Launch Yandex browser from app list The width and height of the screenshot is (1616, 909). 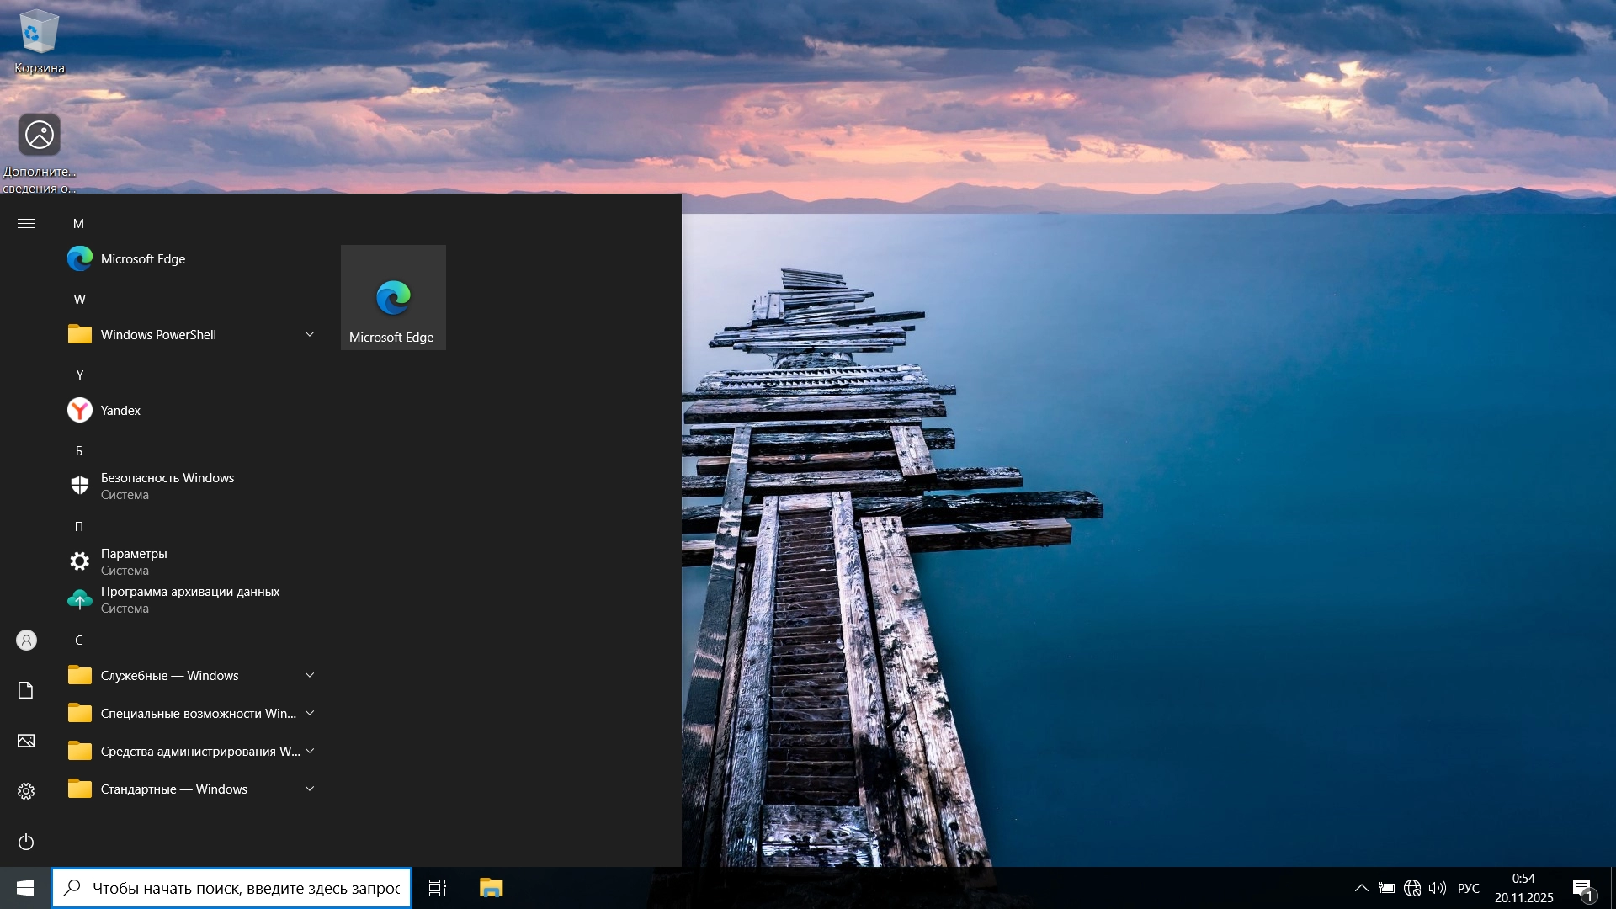pos(120,411)
